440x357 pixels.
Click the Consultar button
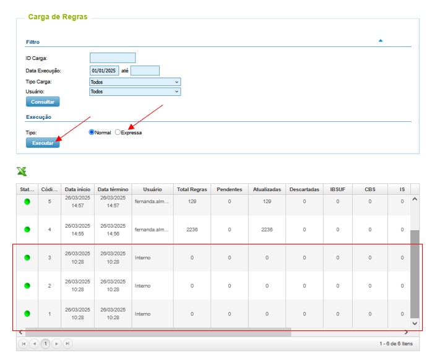tap(43, 102)
